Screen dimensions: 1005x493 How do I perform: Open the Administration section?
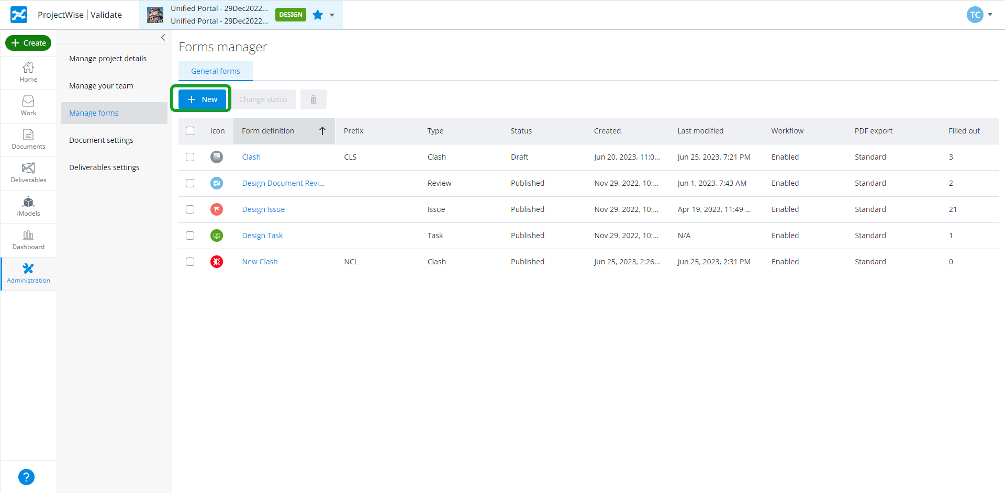pos(28,273)
